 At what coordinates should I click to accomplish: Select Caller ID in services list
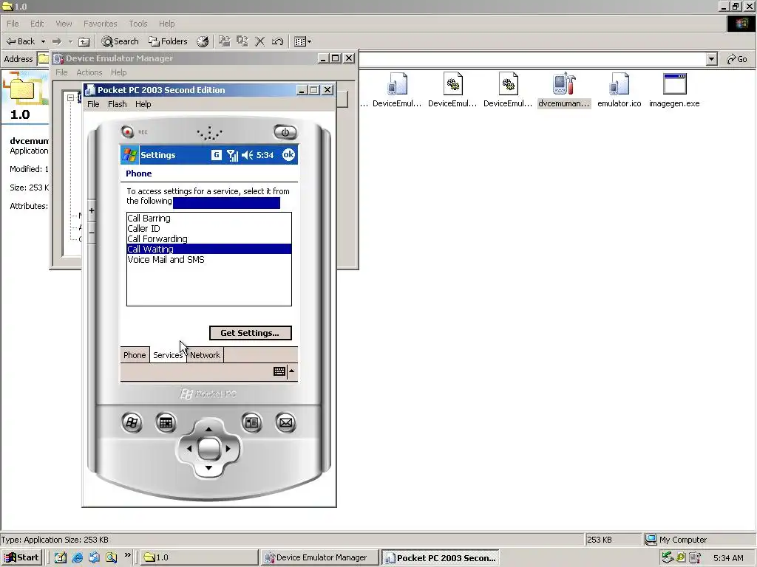pos(209,229)
